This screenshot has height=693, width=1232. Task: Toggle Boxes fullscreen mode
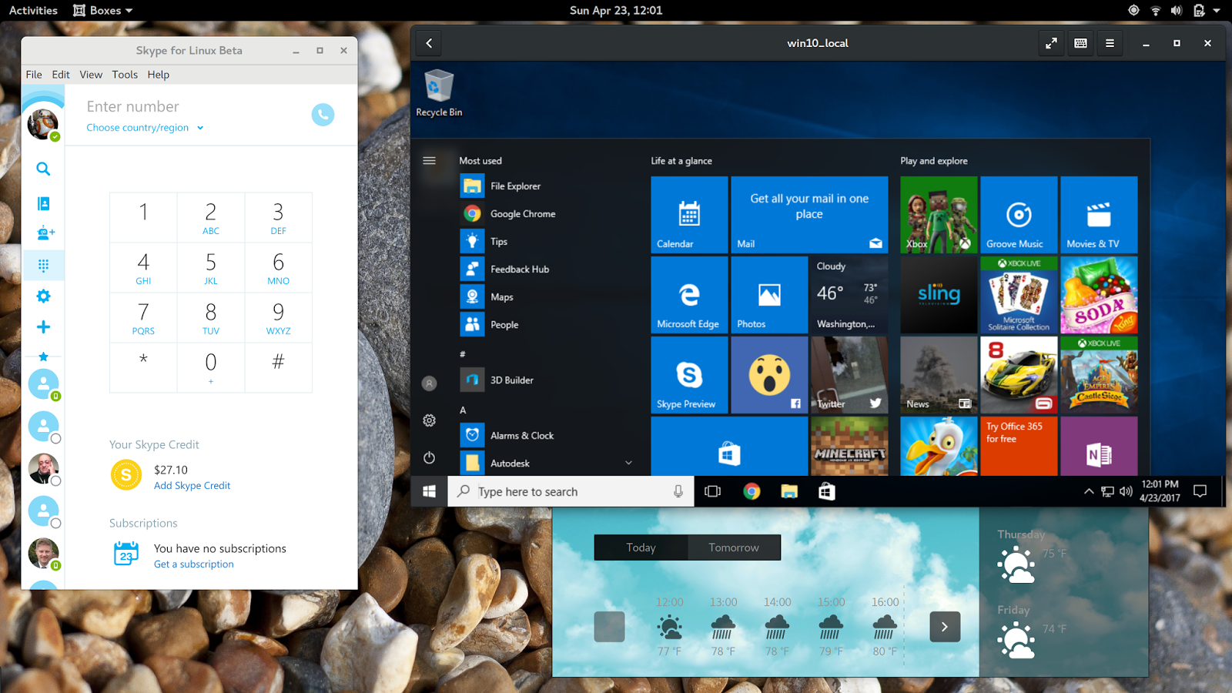(1051, 43)
